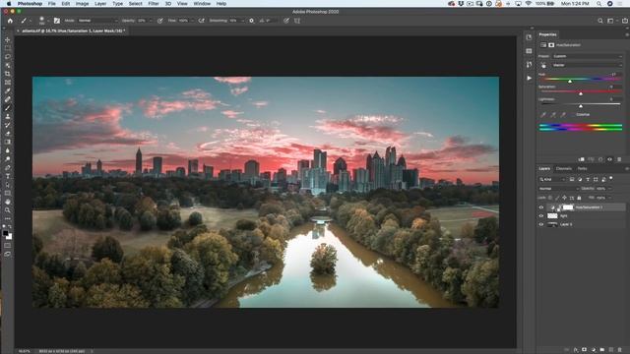The height and width of the screenshot is (354, 630).
Task: Toggle lock all padlock icon
Action: (x=579, y=198)
